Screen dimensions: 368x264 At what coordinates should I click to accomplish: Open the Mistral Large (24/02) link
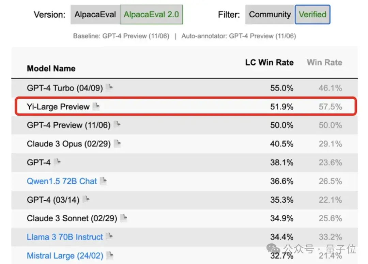[x=65, y=255]
